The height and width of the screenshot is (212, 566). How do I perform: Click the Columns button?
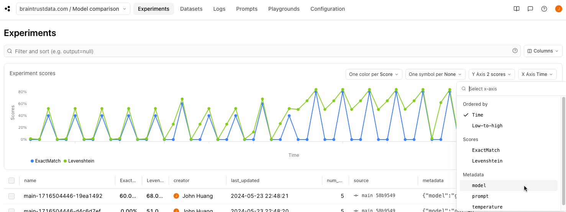pos(543,51)
